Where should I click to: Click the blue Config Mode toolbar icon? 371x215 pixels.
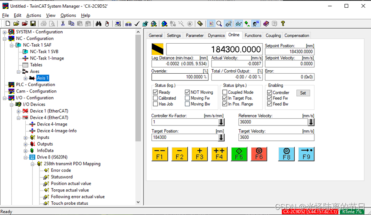164,24
